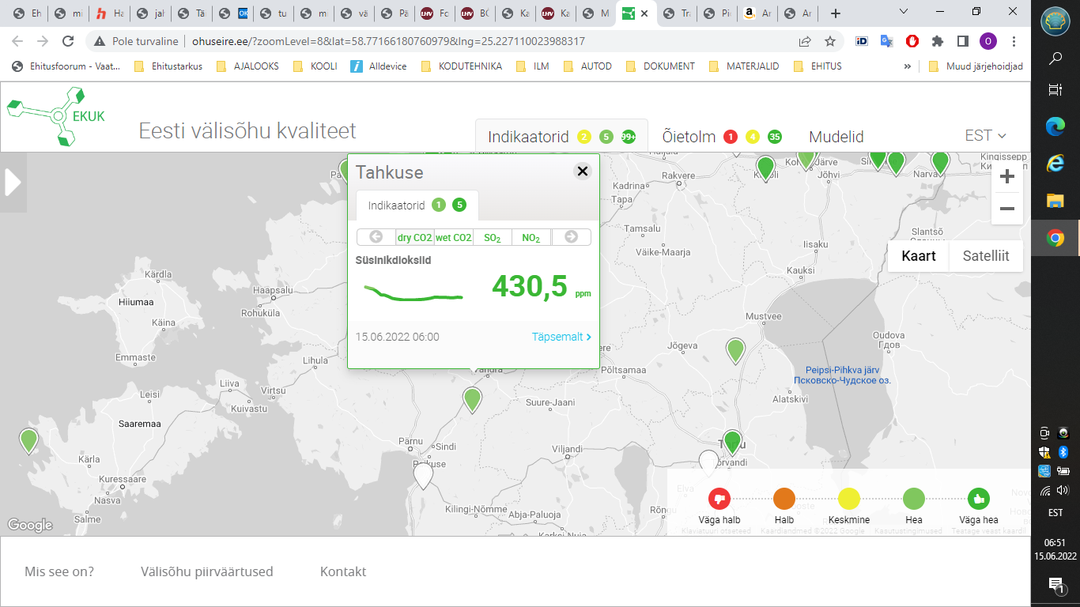Click the EKUK logo

56,117
